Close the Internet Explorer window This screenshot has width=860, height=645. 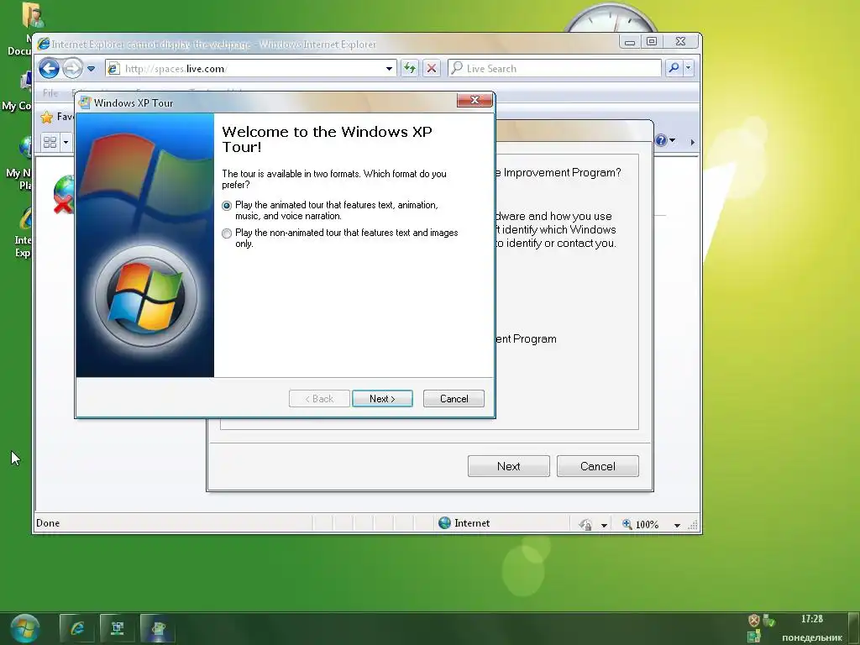pos(680,41)
